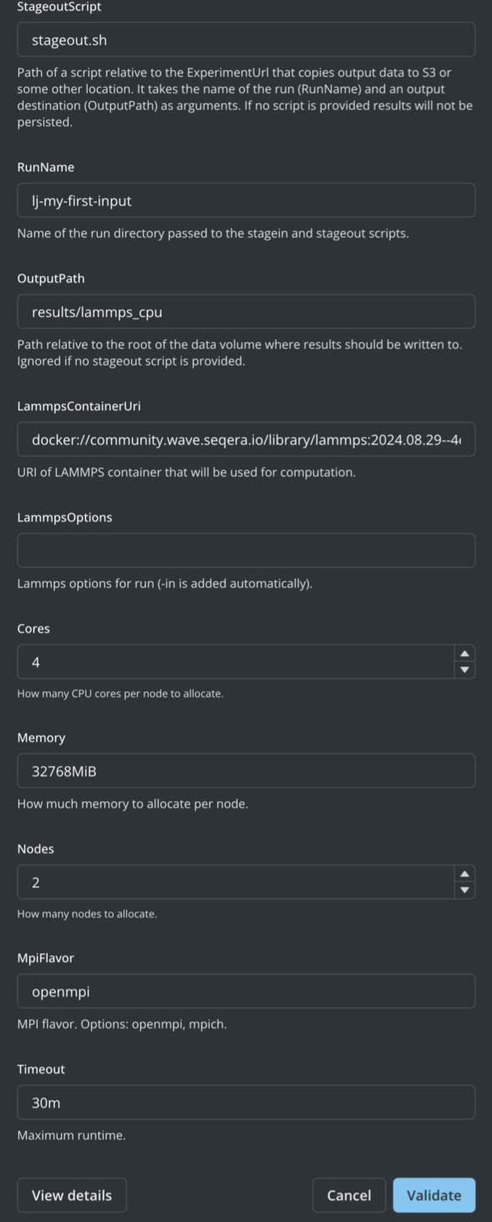Click the Memory field showing 32768MiB
This screenshot has height=1222, width=492.
click(x=246, y=770)
